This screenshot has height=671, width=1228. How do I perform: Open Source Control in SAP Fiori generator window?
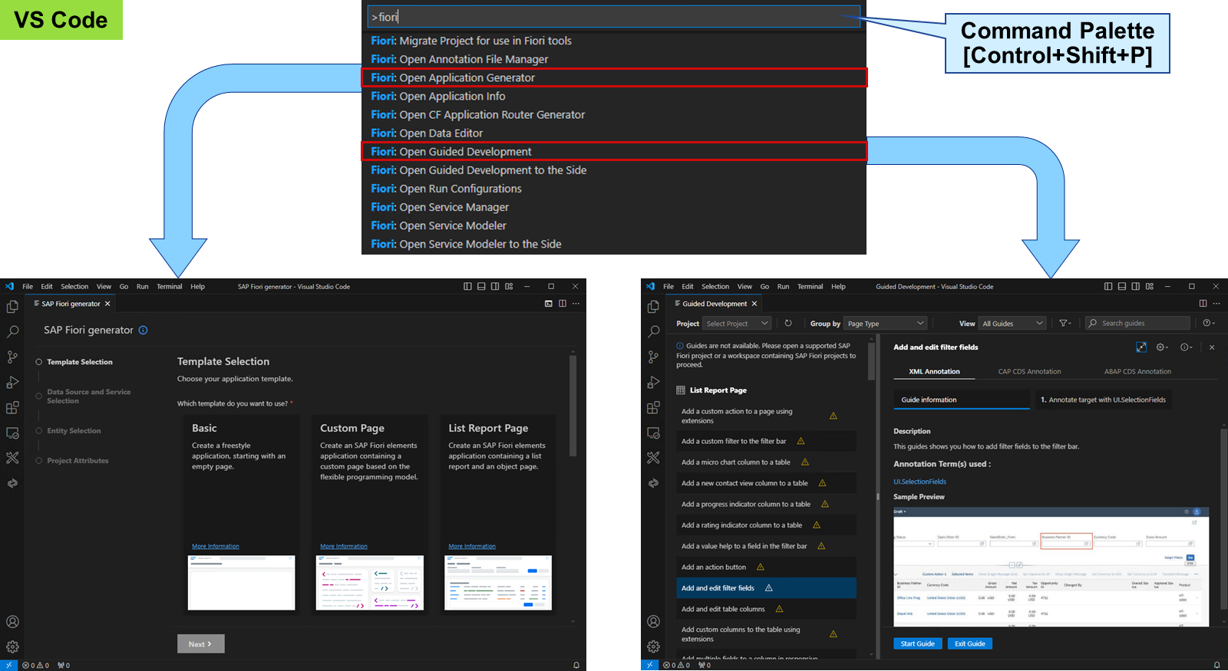[x=12, y=357]
